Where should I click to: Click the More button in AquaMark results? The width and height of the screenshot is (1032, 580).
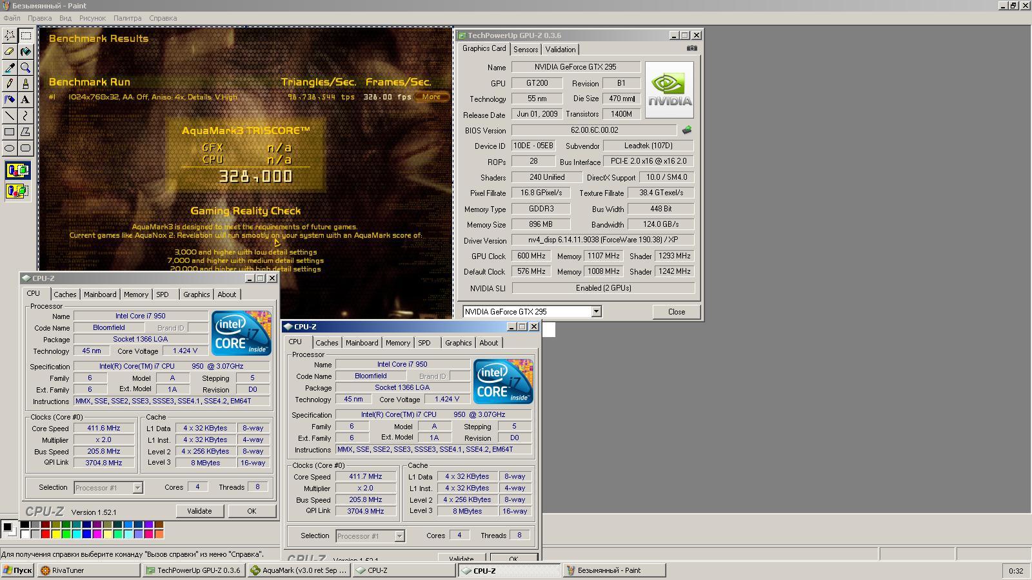pos(432,97)
